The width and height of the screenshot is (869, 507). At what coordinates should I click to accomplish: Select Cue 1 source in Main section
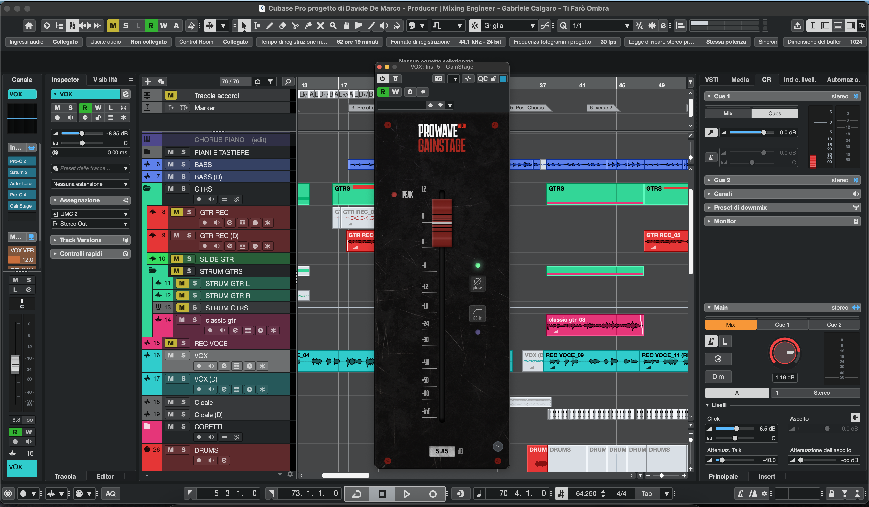pos(782,325)
